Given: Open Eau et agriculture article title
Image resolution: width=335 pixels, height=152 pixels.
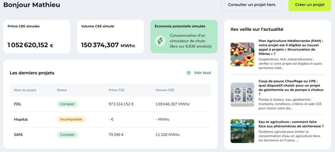Looking at the screenshot, I should 291,124.
